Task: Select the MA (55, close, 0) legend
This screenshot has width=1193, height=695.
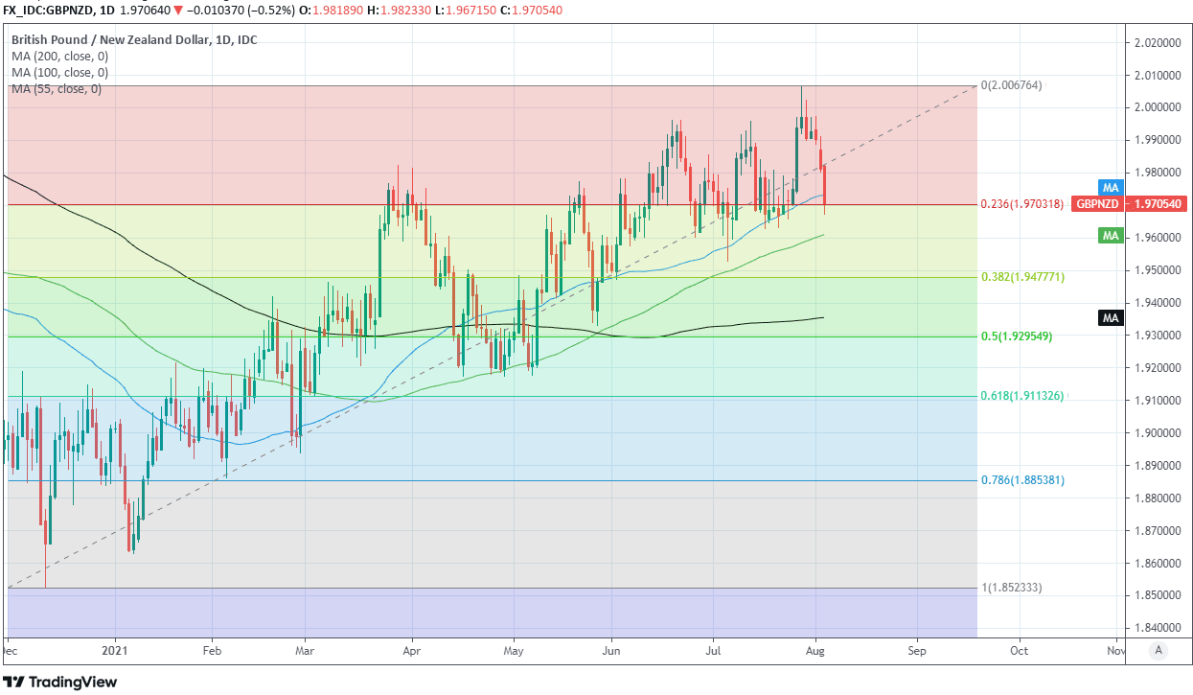Action: [x=56, y=89]
